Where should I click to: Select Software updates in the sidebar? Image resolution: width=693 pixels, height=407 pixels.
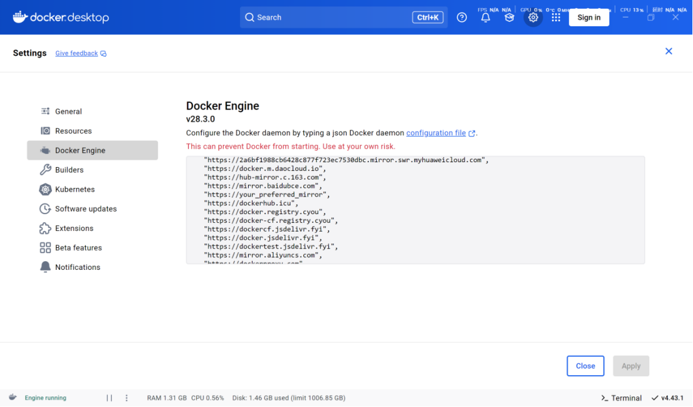[x=85, y=209]
